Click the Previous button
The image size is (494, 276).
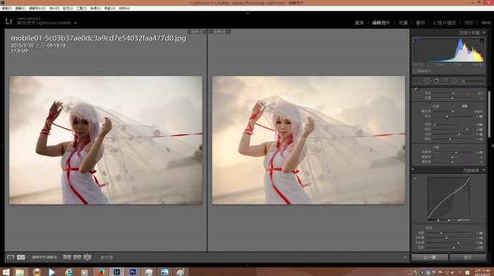tap(430, 257)
